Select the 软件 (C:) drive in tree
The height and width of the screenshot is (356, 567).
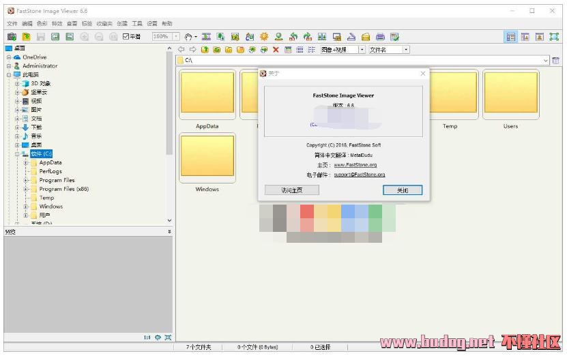click(x=41, y=154)
